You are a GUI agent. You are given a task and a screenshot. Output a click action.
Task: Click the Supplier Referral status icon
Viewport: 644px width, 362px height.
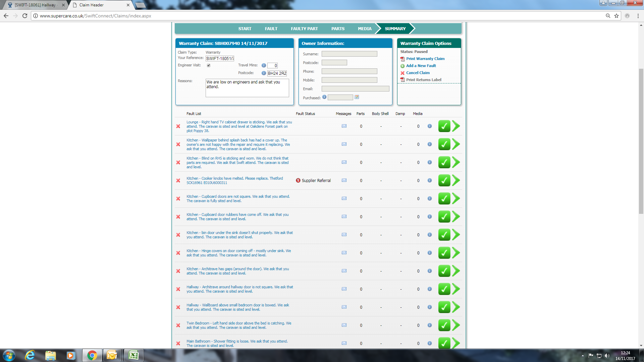(298, 180)
